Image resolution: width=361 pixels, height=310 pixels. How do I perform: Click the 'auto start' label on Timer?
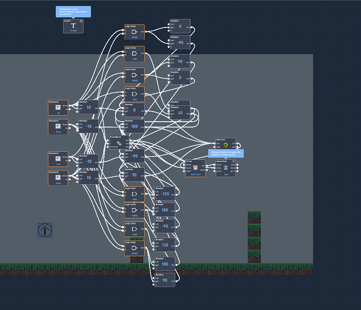pyautogui.click(x=196, y=174)
